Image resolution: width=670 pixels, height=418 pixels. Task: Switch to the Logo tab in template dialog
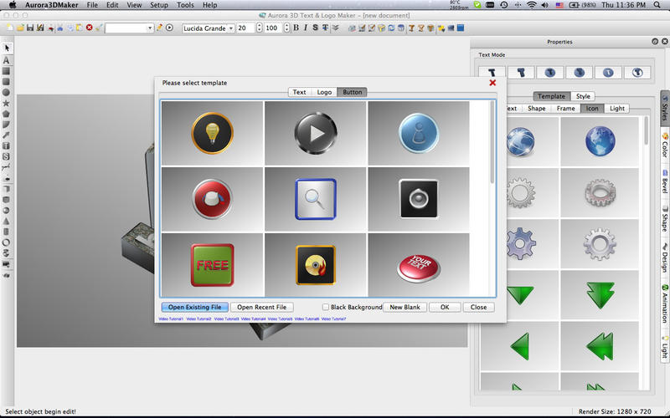pyautogui.click(x=324, y=92)
